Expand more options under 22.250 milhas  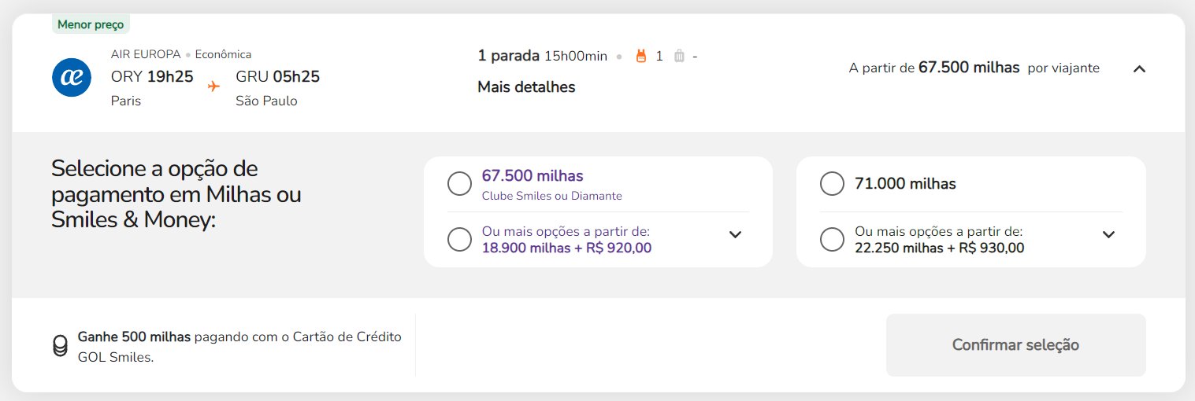tap(1108, 234)
